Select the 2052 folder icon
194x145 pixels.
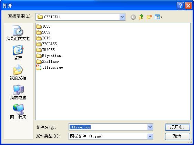(39, 32)
